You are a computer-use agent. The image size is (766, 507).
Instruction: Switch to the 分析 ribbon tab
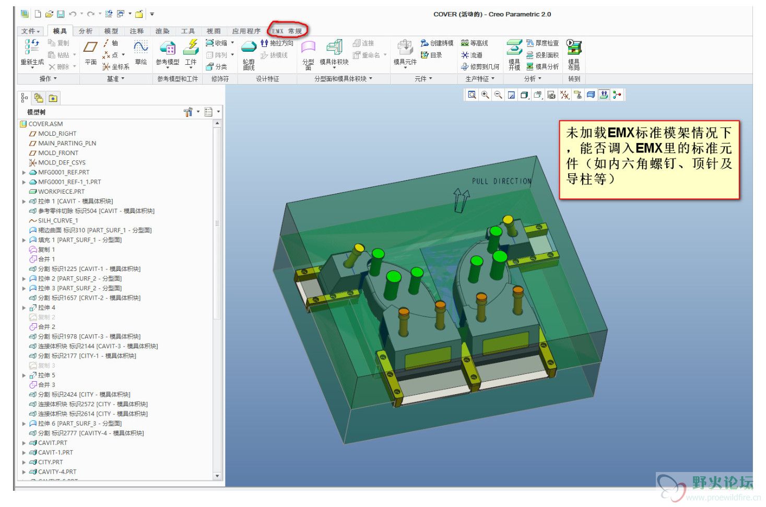(86, 31)
